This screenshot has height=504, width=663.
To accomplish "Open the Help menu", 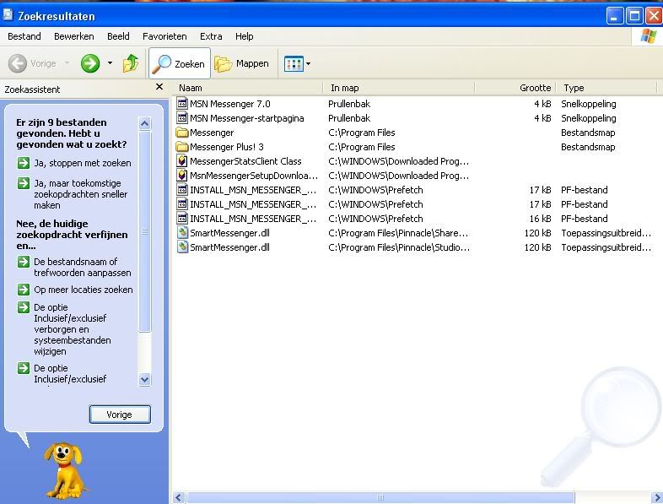I will 245,36.
